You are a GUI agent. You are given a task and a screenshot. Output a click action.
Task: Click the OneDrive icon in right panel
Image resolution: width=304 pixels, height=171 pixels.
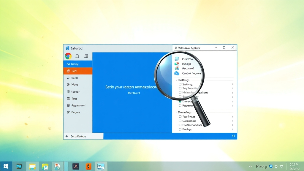177,59
